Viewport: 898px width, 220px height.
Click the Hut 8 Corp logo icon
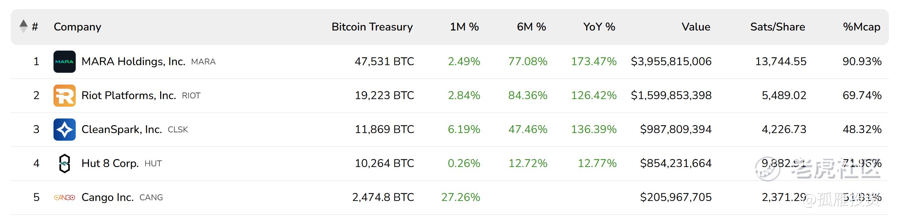(65, 163)
